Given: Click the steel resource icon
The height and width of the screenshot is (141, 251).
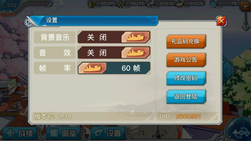Looking at the screenshot, I should point(151,4).
